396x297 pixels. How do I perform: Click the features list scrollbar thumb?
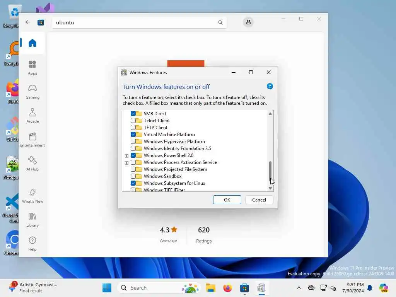270,171
